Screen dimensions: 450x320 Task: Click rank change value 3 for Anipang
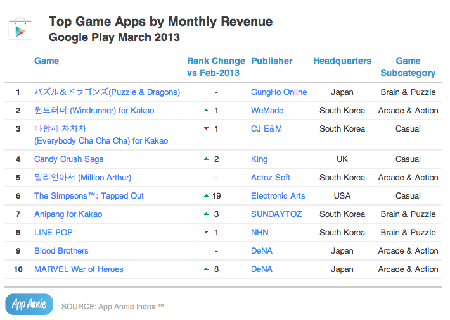[216, 214]
